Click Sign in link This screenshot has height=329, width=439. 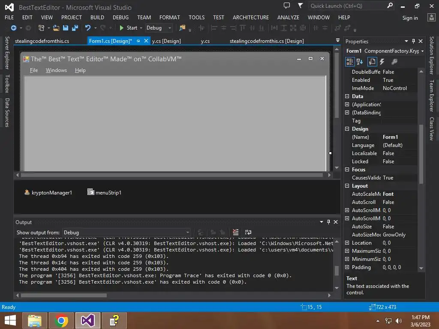410,18
